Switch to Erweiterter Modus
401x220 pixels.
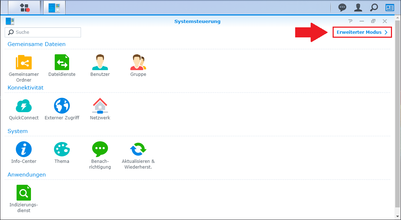click(x=362, y=32)
